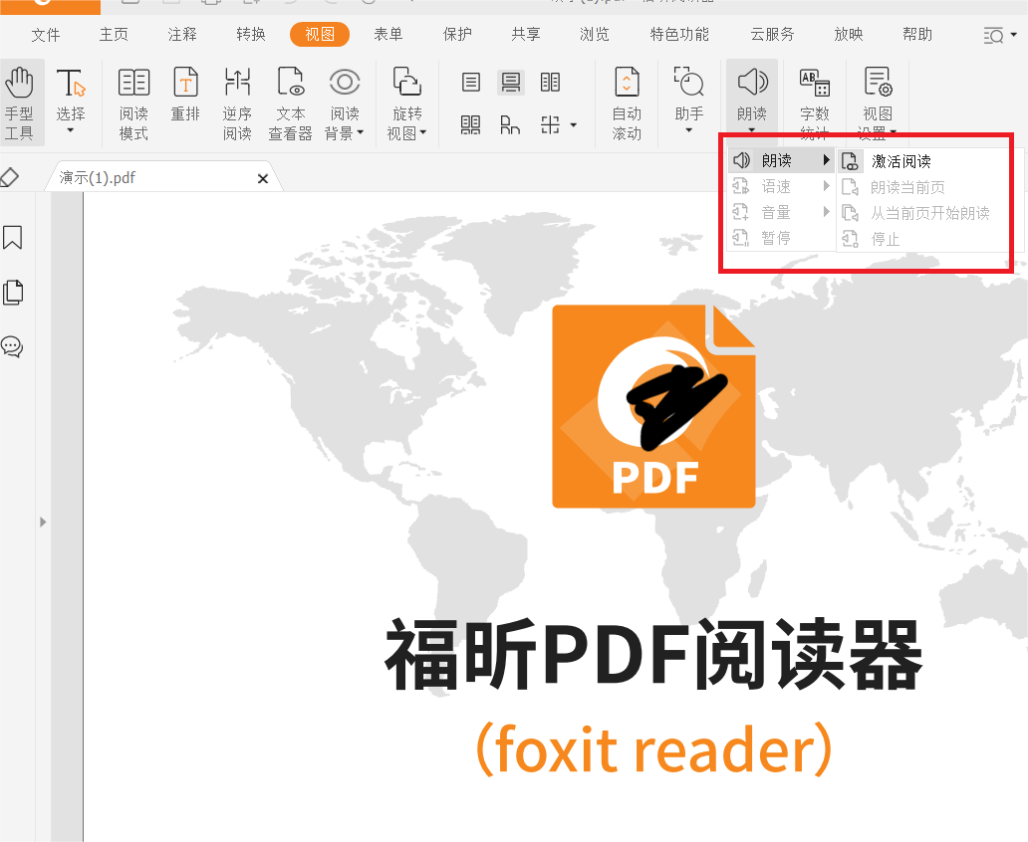Open the Text Viewer (文本查看器)
1028x842 pixels.
(x=291, y=103)
